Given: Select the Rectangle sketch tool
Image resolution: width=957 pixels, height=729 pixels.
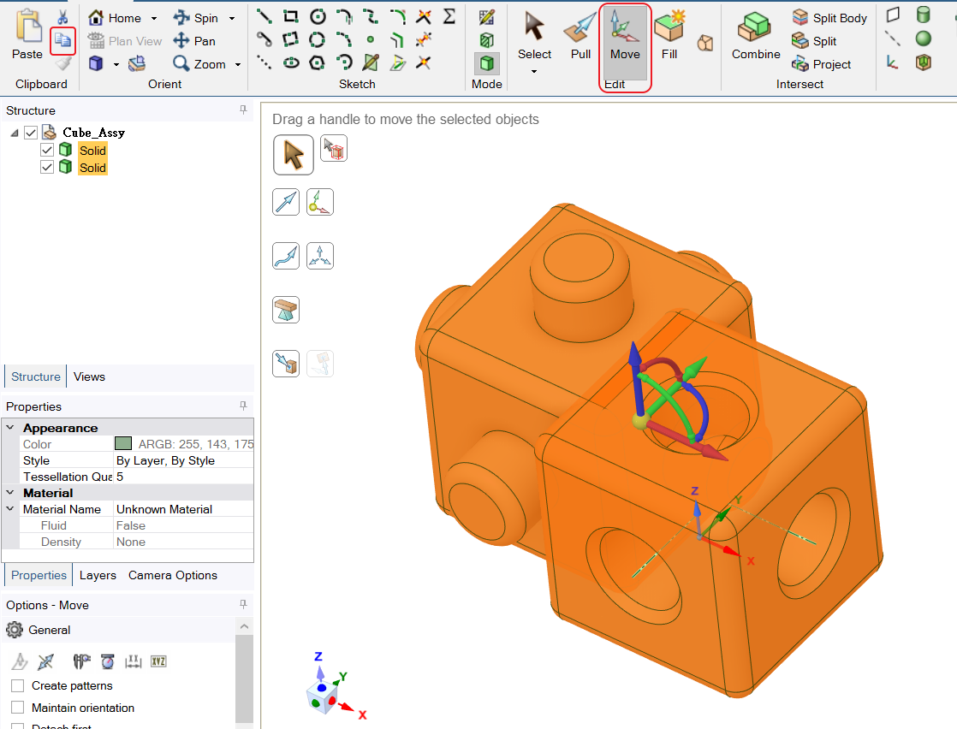Looking at the screenshot, I should (x=291, y=16).
